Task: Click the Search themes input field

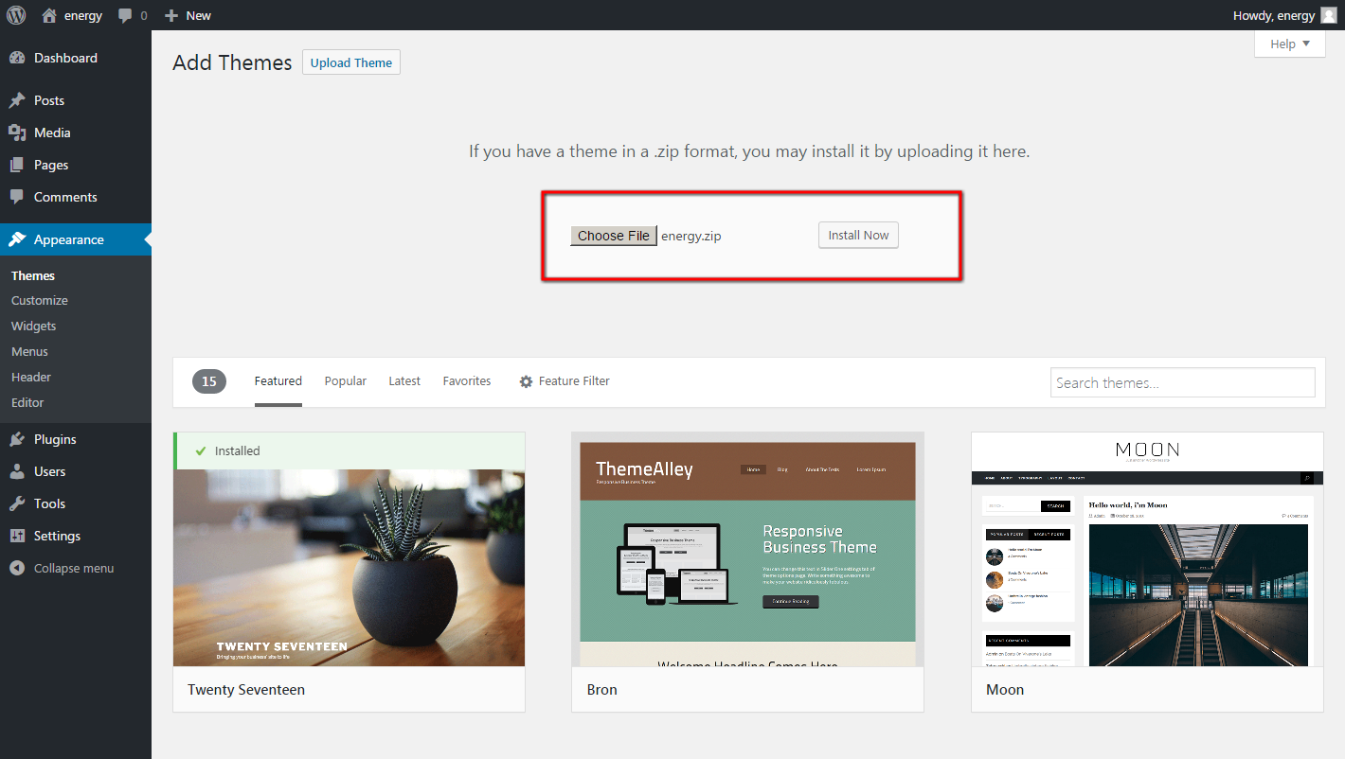Action: tap(1182, 382)
